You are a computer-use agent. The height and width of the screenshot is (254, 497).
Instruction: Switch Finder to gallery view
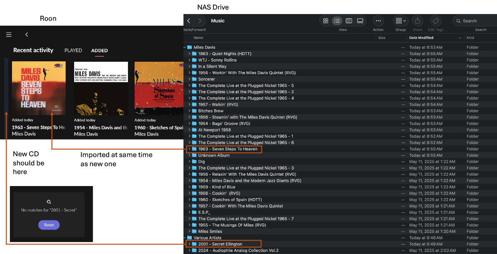[x=360, y=21]
